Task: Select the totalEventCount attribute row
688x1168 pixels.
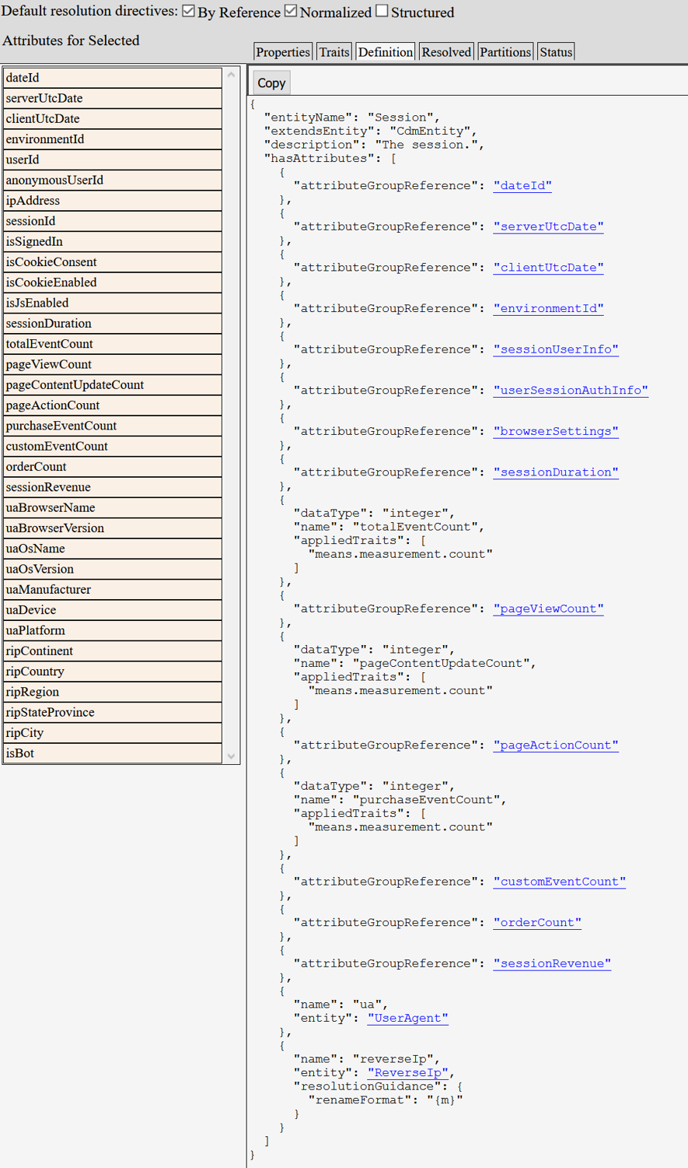Action: click(x=113, y=344)
